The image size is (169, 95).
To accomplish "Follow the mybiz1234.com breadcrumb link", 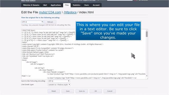I will (50, 12).
